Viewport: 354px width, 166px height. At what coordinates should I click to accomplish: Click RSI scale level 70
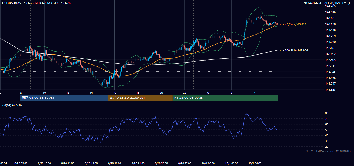tap(327, 119)
